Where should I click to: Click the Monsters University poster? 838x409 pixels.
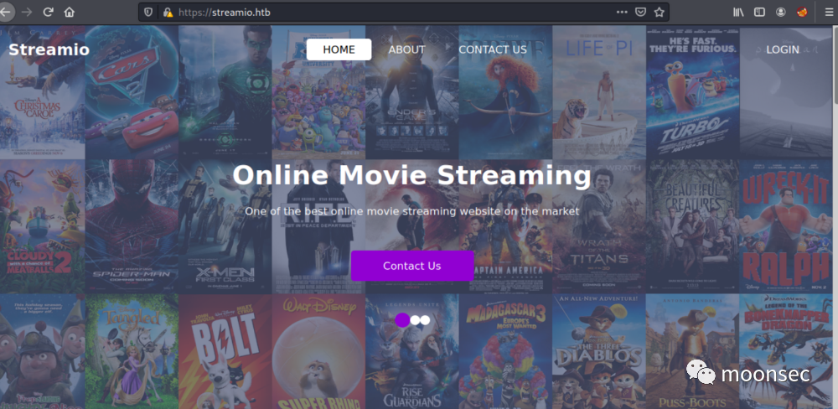[318, 92]
